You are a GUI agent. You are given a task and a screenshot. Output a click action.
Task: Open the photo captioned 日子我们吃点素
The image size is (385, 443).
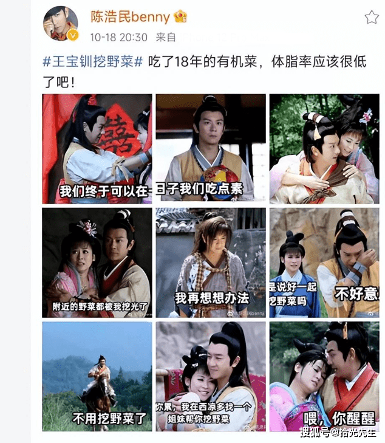point(211,148)
